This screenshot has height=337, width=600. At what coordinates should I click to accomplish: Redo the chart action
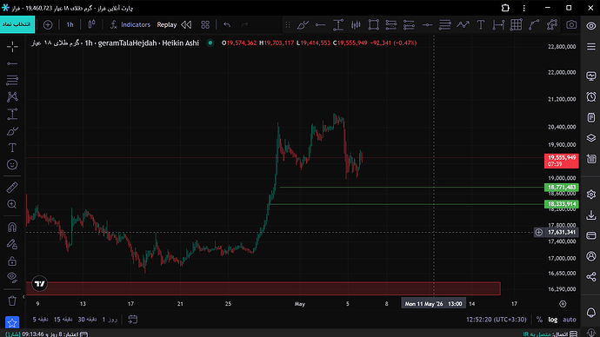click(244, 25)
